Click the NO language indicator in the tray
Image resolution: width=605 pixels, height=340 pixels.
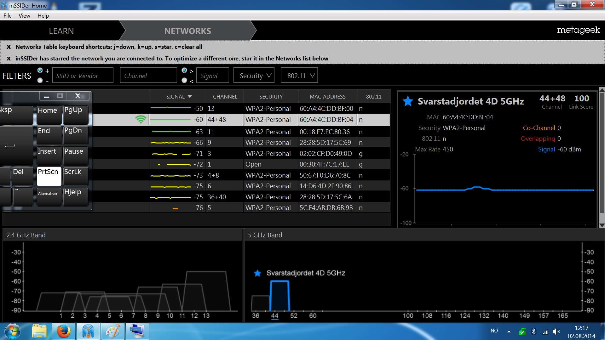click(x=494, y=331)
